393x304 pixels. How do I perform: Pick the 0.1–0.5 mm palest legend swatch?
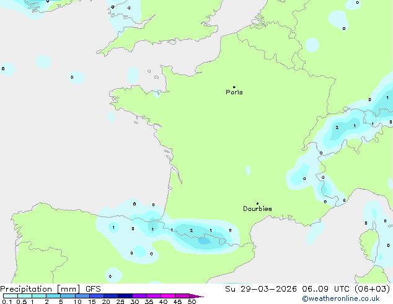click(11, 296)
